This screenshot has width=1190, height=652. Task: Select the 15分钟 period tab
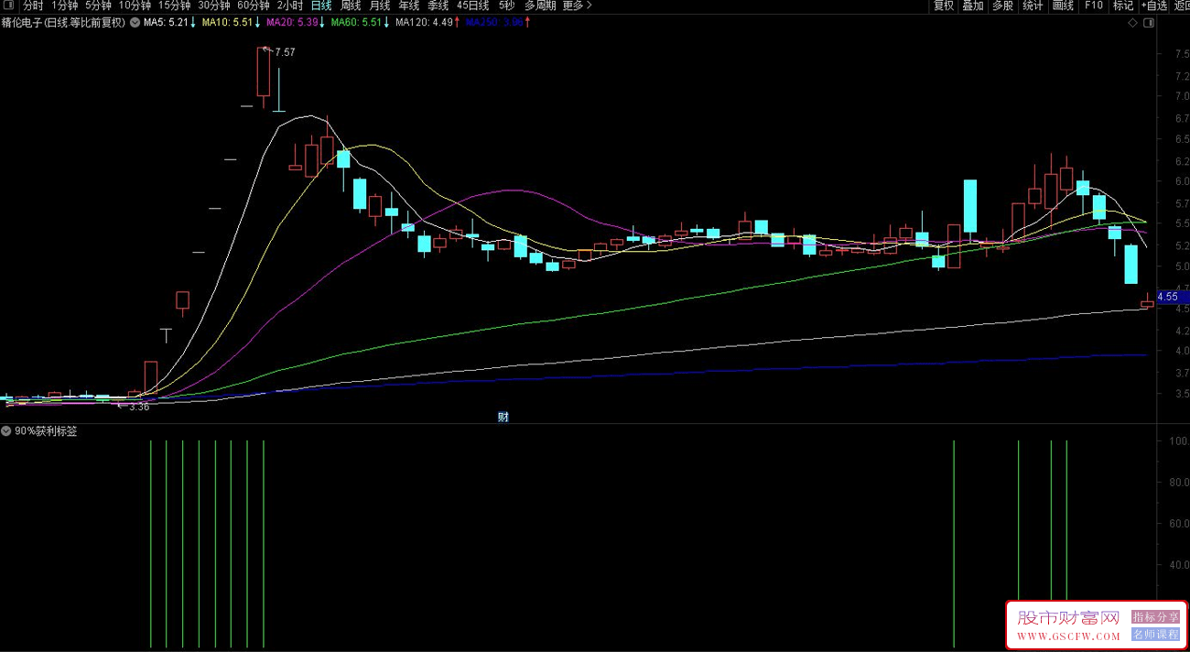coord(175,5)
